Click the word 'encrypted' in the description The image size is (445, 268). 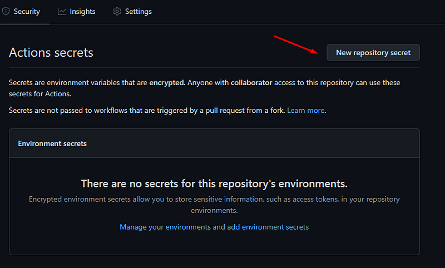coord(167,82)
